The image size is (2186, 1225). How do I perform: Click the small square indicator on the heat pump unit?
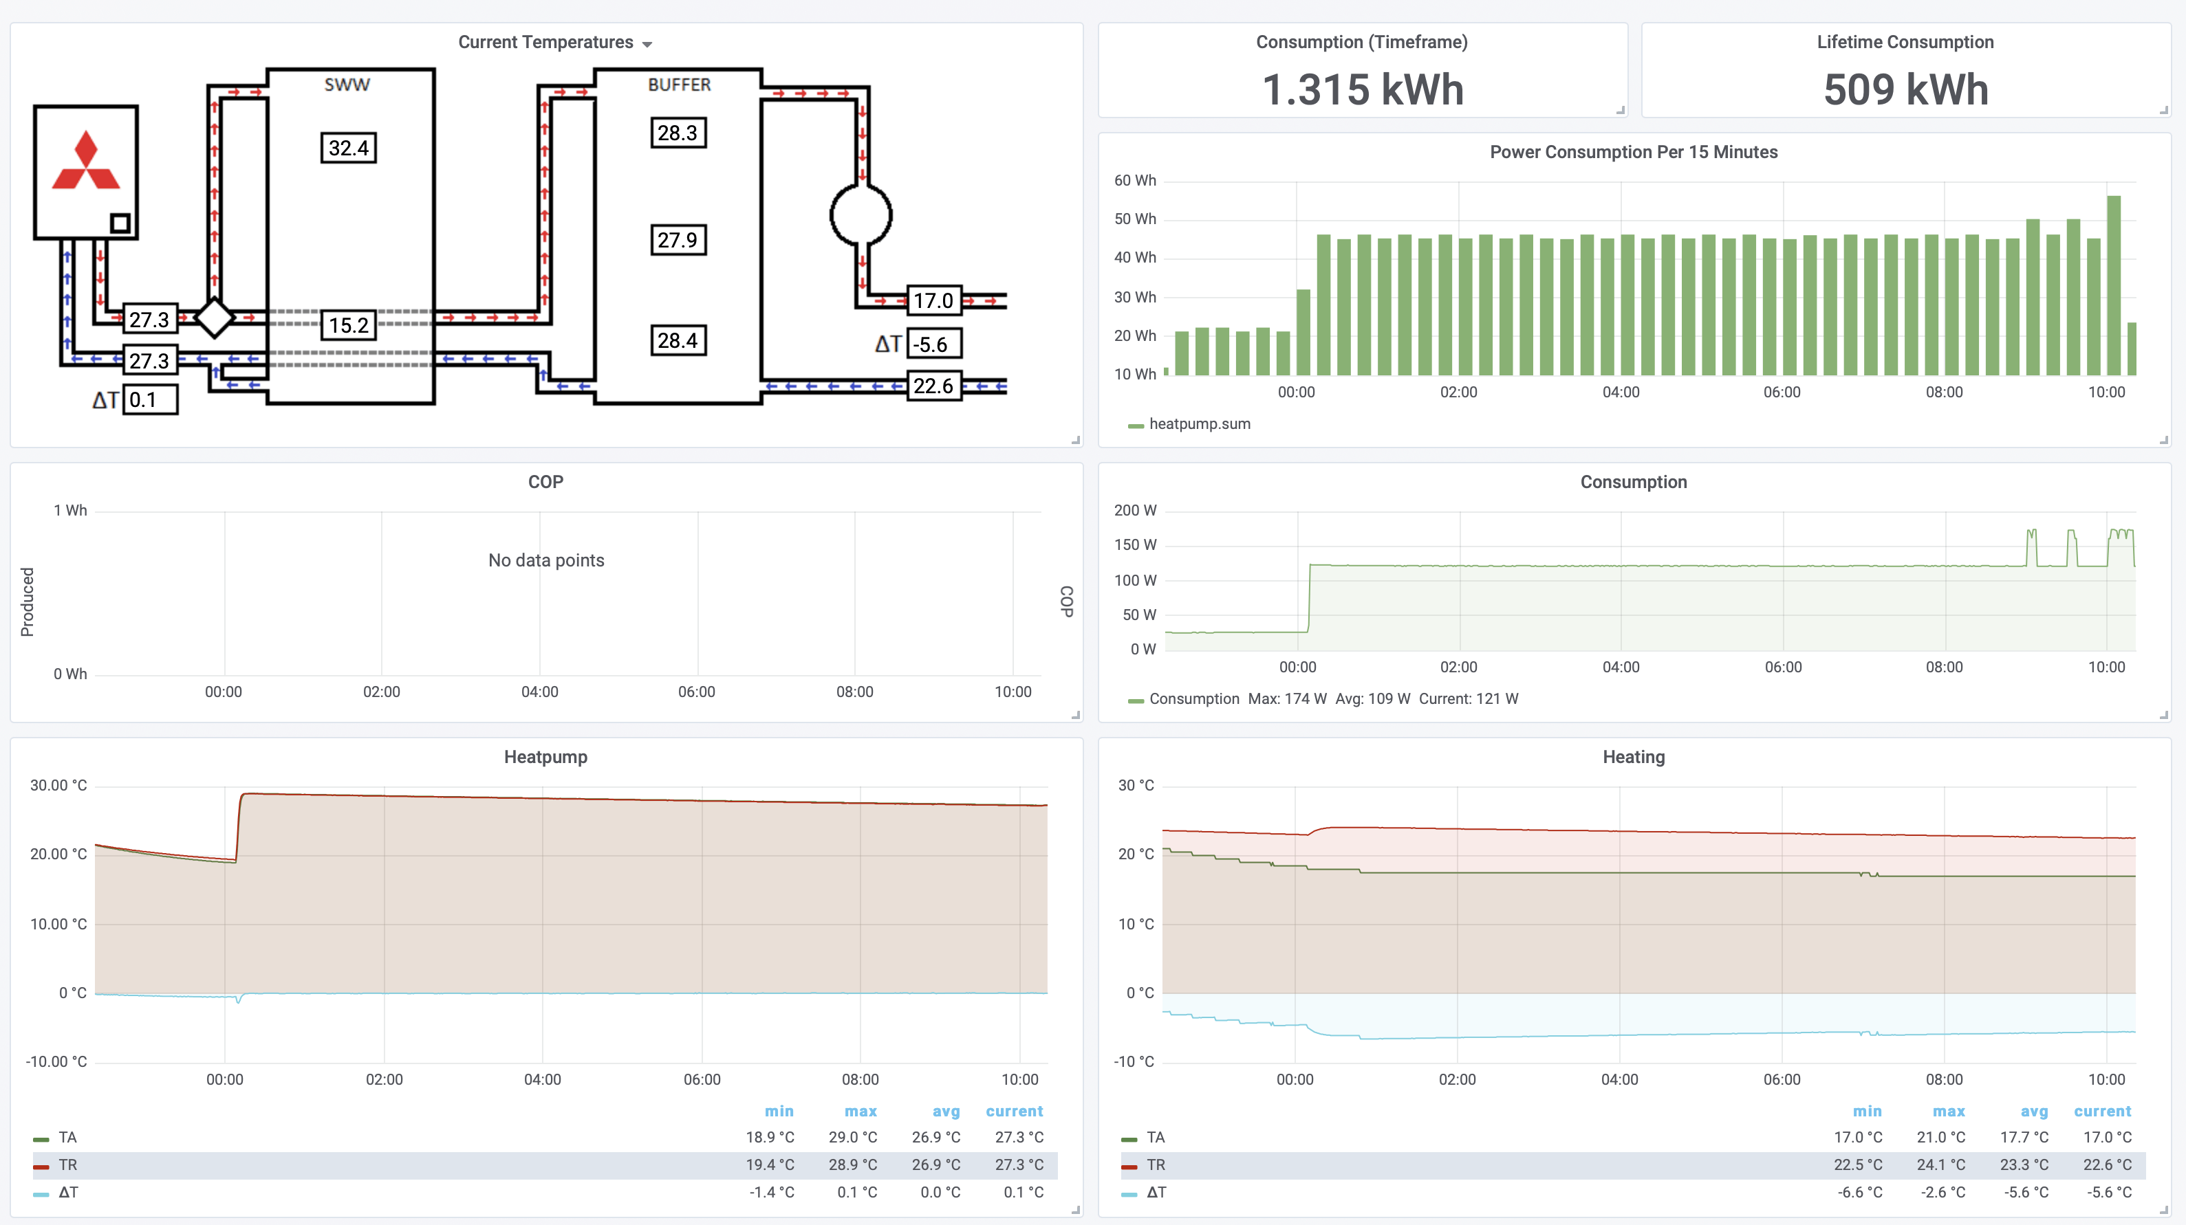point(120,223)
